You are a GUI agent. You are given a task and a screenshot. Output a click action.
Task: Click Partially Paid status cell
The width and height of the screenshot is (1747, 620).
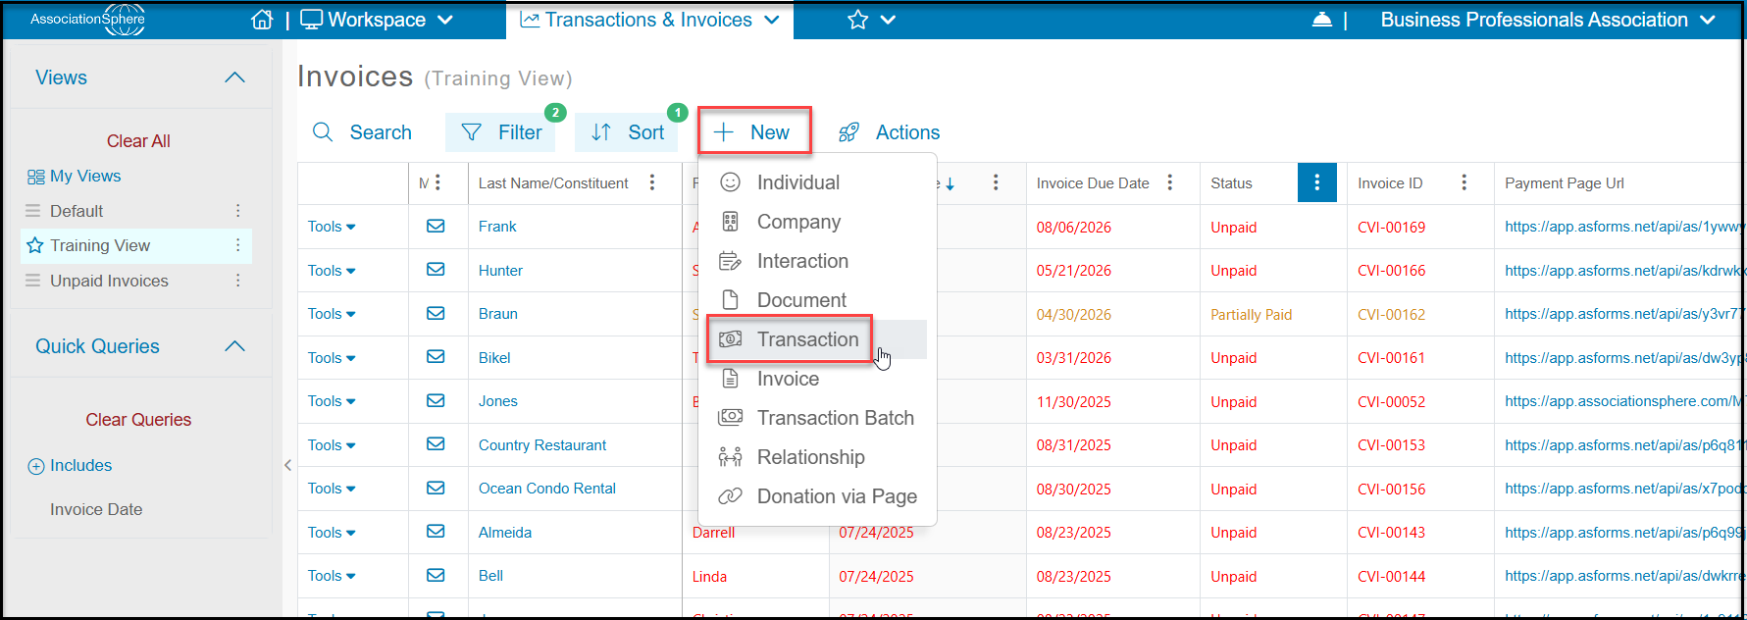coord(1251,315)
